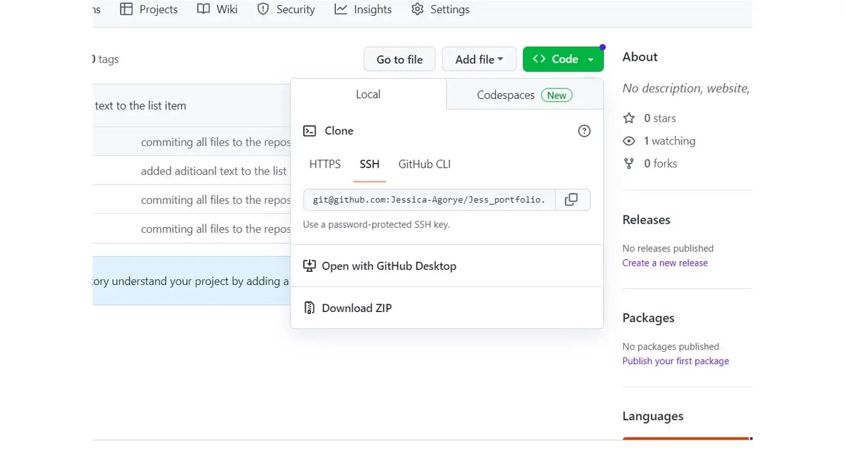Switch to the Local tab
The width and height of the screenshot is (845, 475).
368,94
